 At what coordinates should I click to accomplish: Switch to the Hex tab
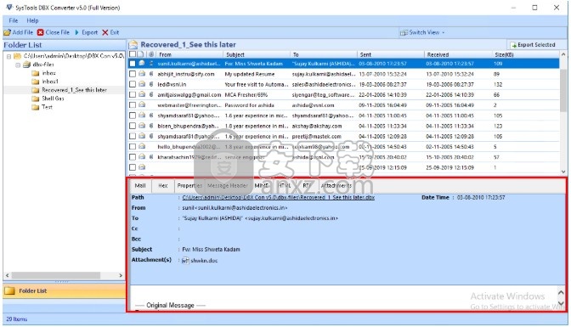(x=163, y=186)
